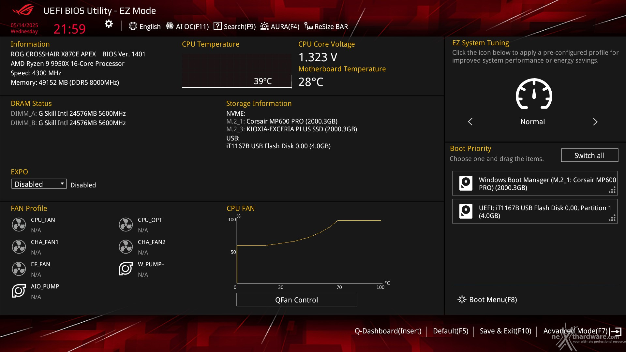Click the Search question mark icon
Viewport: 626px width, 352px height.
coord(217,26)
